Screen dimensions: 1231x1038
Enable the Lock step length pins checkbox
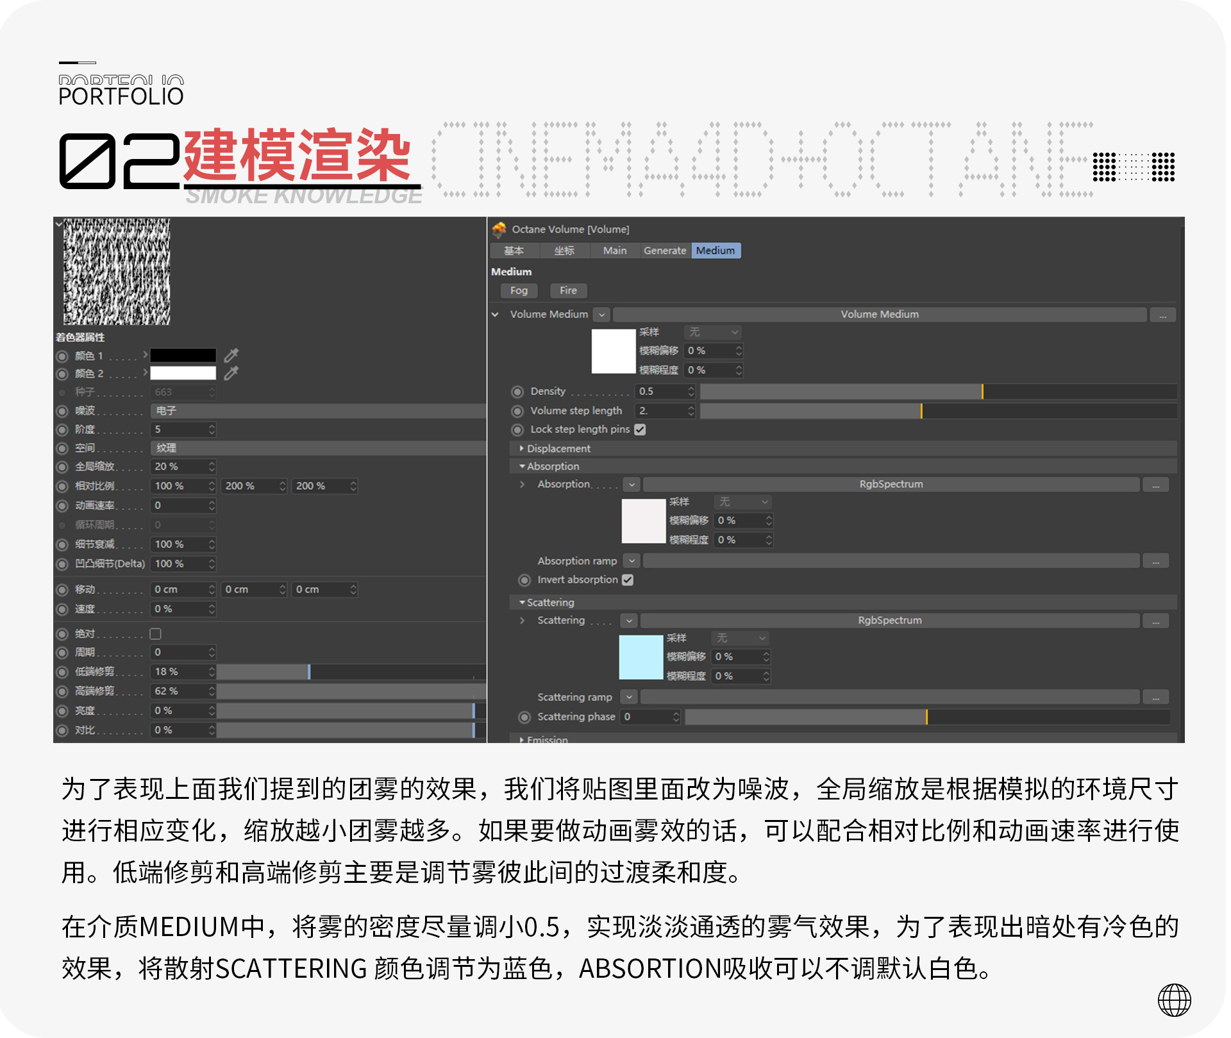639,430
